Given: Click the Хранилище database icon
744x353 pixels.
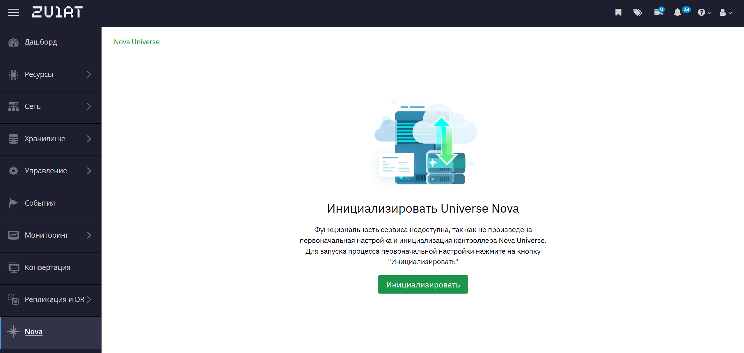Looking at the screenshot, I should (x=13, y=139).
